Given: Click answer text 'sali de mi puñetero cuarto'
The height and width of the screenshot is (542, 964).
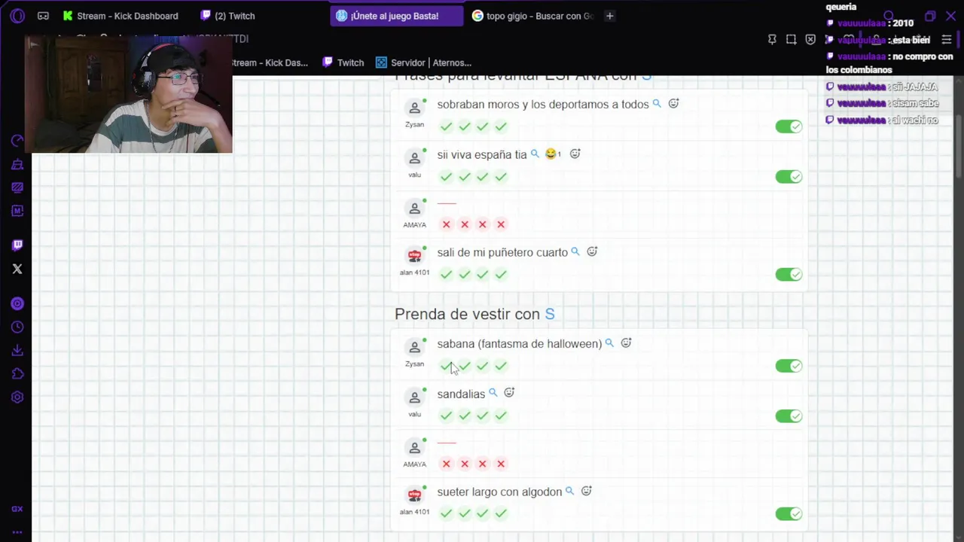Looking at the screenshot, I should point(502,252).
